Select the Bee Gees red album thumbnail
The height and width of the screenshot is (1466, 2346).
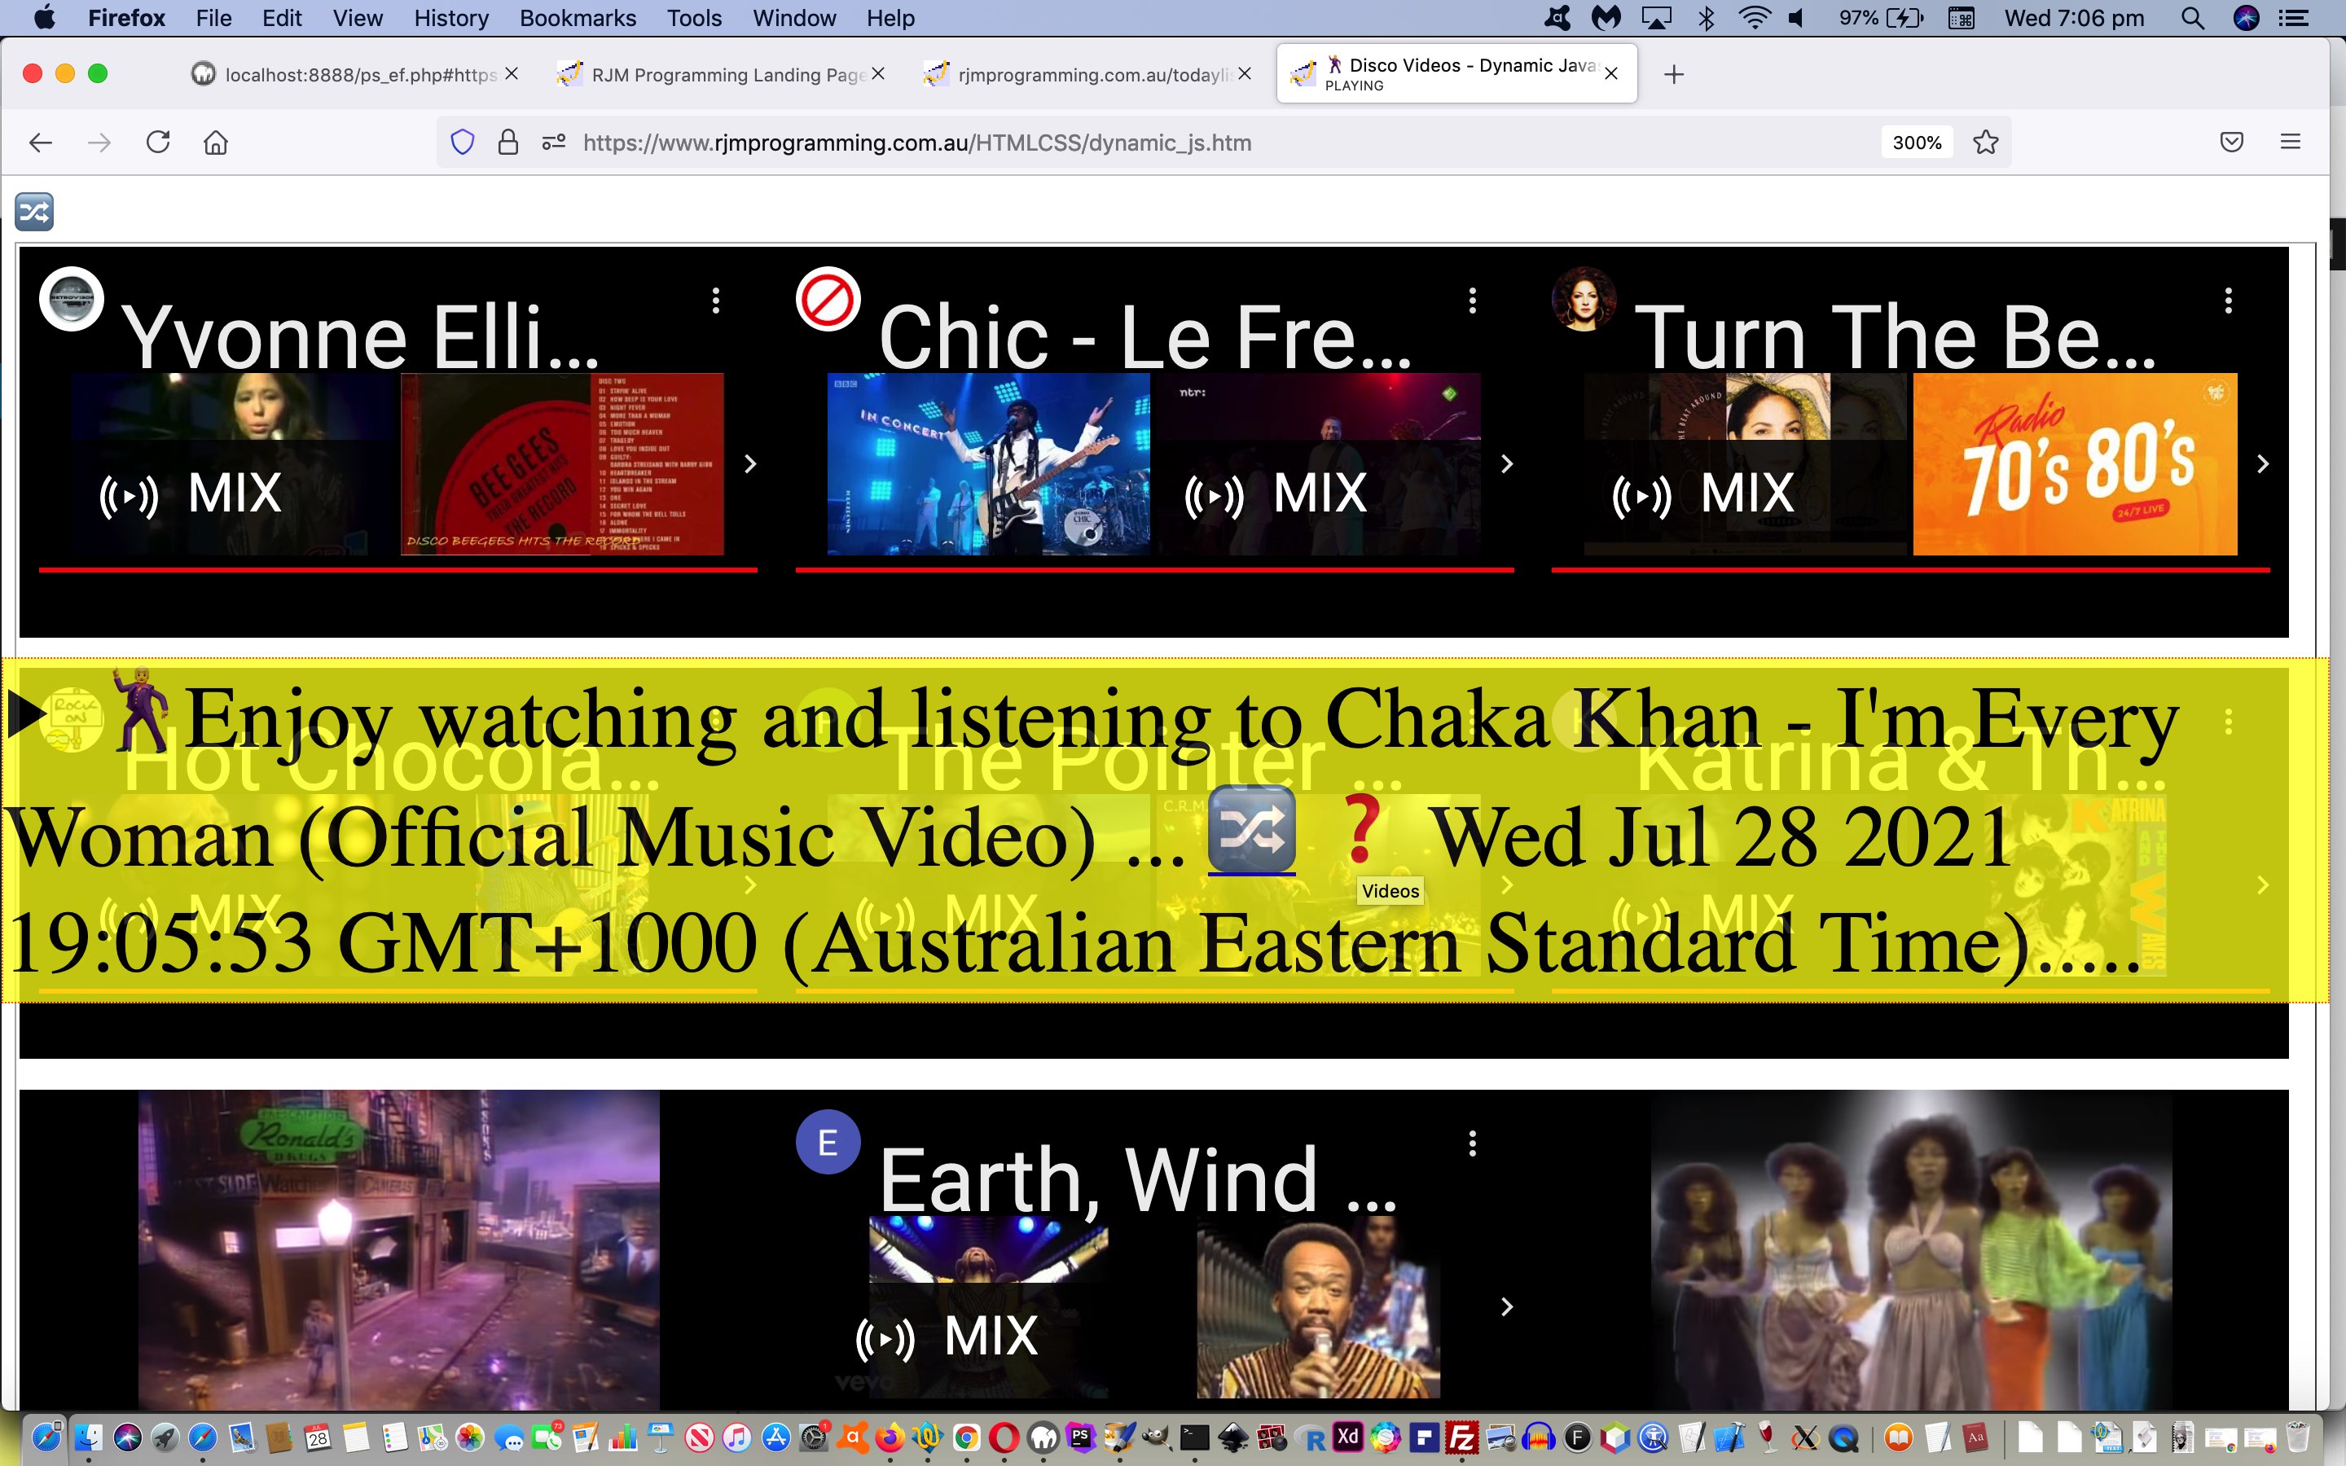(x=562, y=463)
